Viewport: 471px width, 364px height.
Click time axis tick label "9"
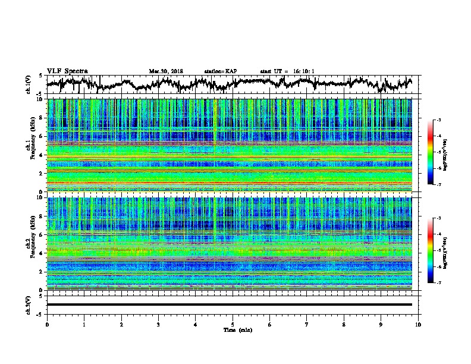click(x=381, y=324)
